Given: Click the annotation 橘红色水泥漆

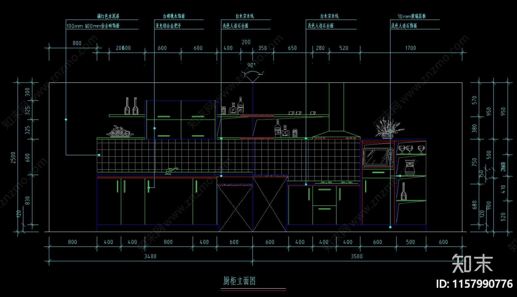Looking at the screenshot, I should tap(108, 16).
